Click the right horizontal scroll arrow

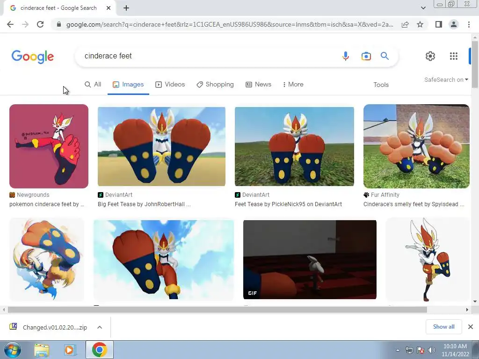(467, 309)
